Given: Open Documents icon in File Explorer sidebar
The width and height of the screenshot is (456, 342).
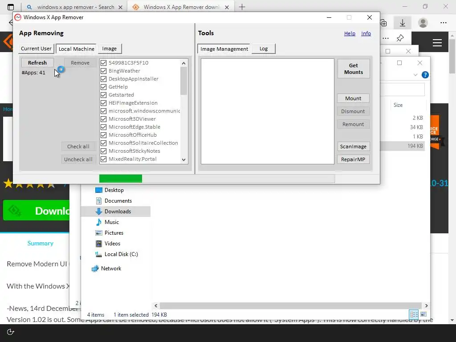Looking at the screenshot, I should coord(99,201).
